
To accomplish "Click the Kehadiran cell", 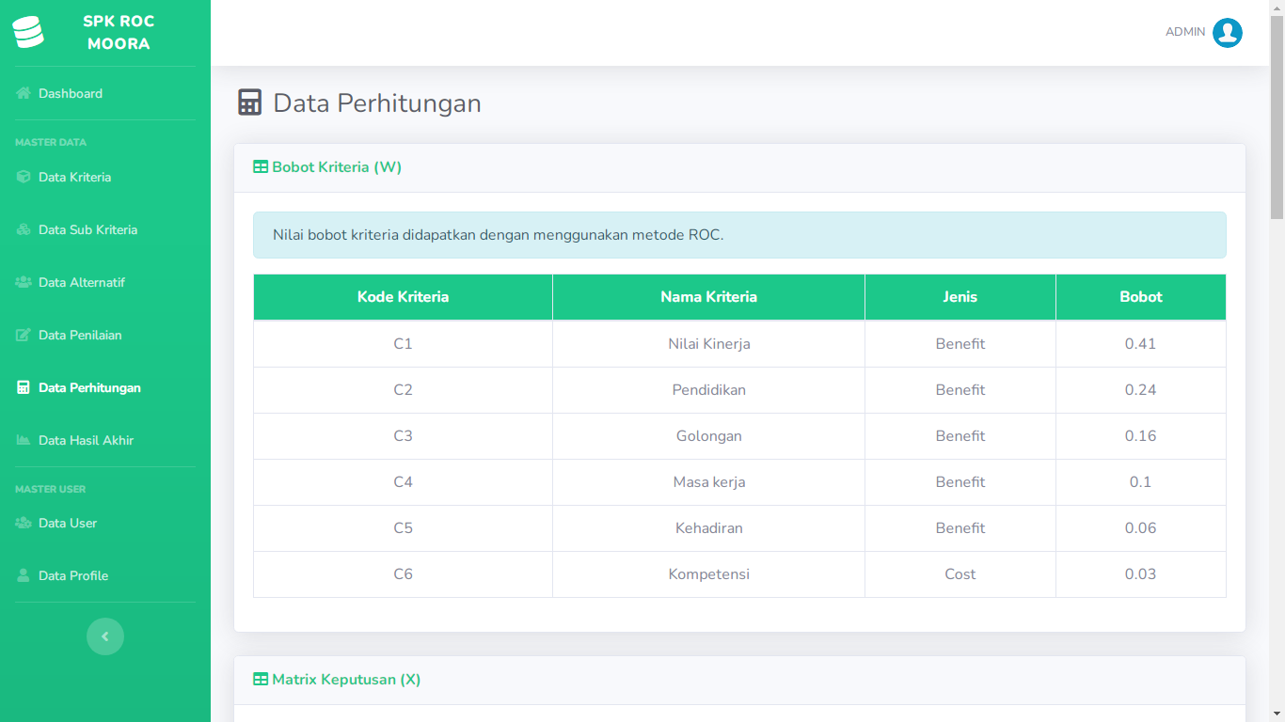I will (x=708, y=528).
